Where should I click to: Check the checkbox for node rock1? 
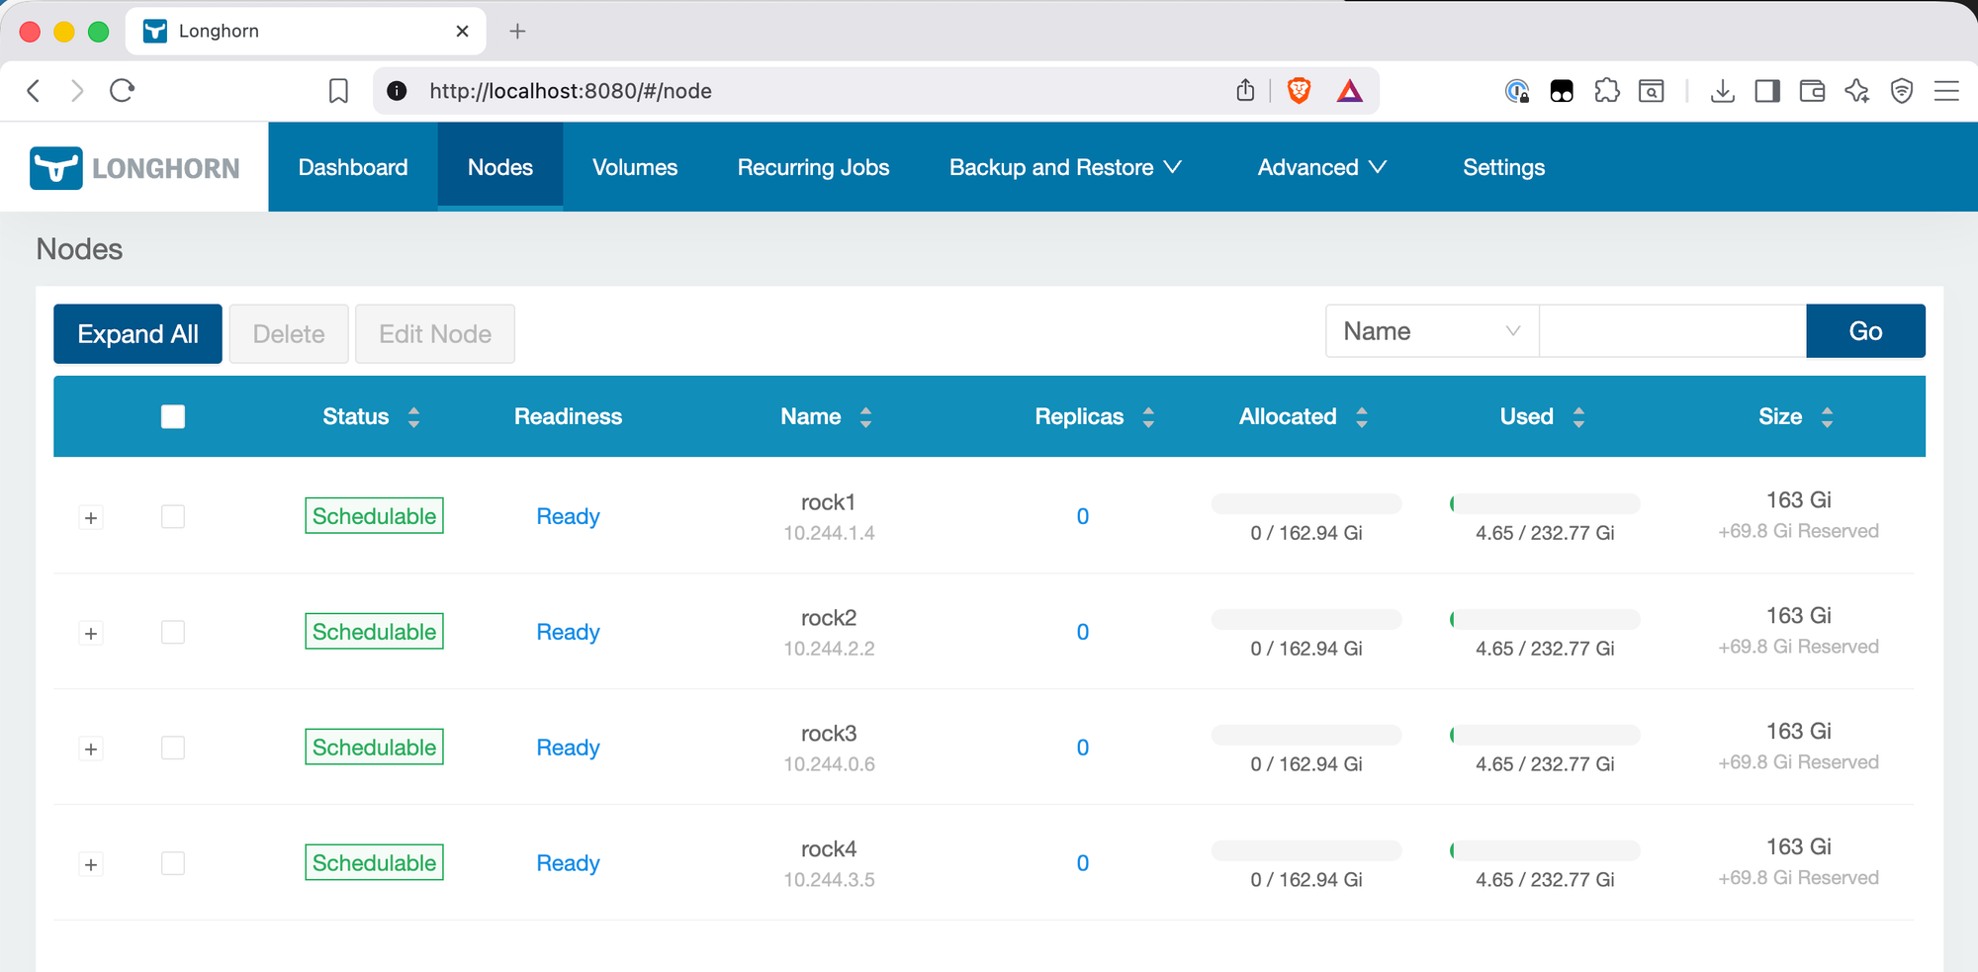[x=172, y=516]
